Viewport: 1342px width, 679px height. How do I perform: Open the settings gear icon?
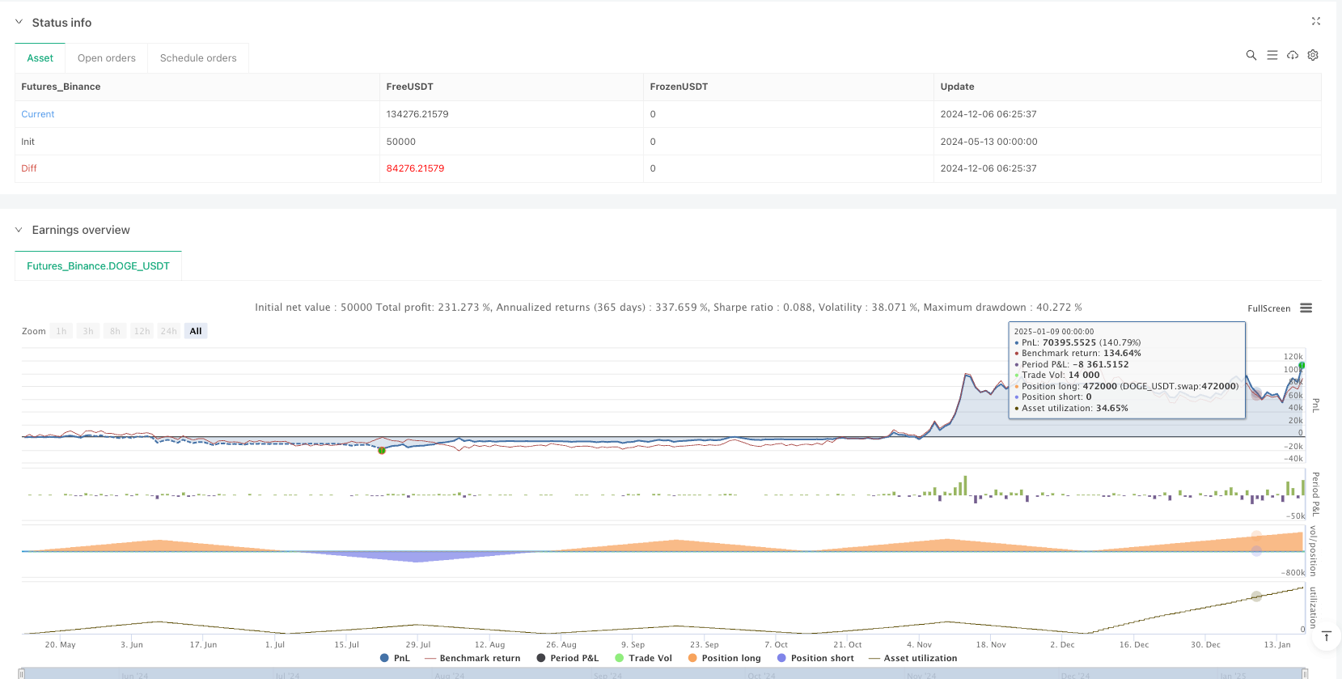click(x=1313, y=55)
